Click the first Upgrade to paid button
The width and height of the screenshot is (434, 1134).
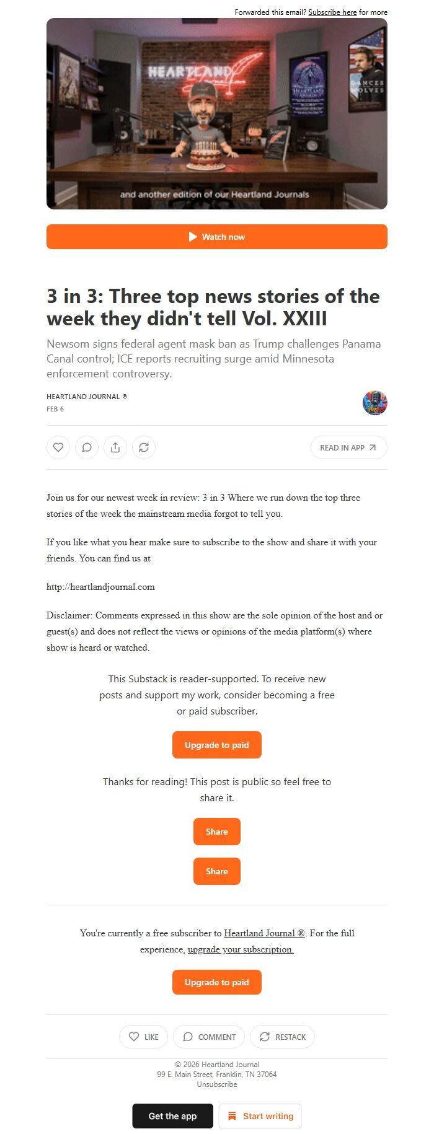click(x=216, y=744)
